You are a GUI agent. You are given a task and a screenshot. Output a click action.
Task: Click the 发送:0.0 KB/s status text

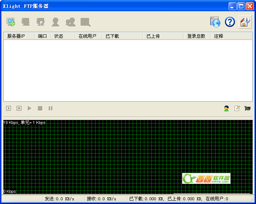pyautogui.click(x=60, y=199)
